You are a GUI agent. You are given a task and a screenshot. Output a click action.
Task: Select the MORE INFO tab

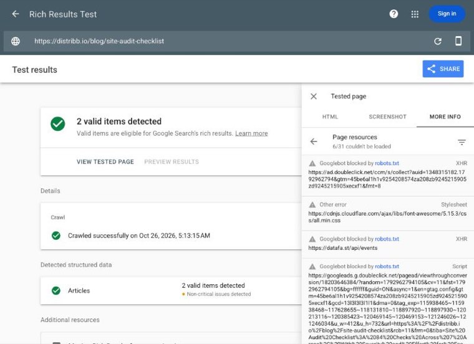tap(445, 117)
